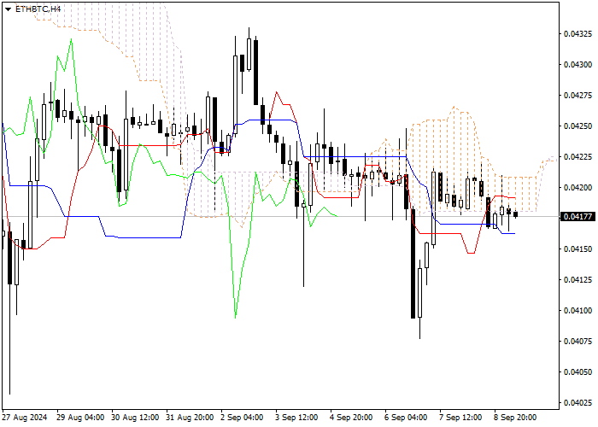Click the 27 Aug 2024 date label

pos(25,418)
